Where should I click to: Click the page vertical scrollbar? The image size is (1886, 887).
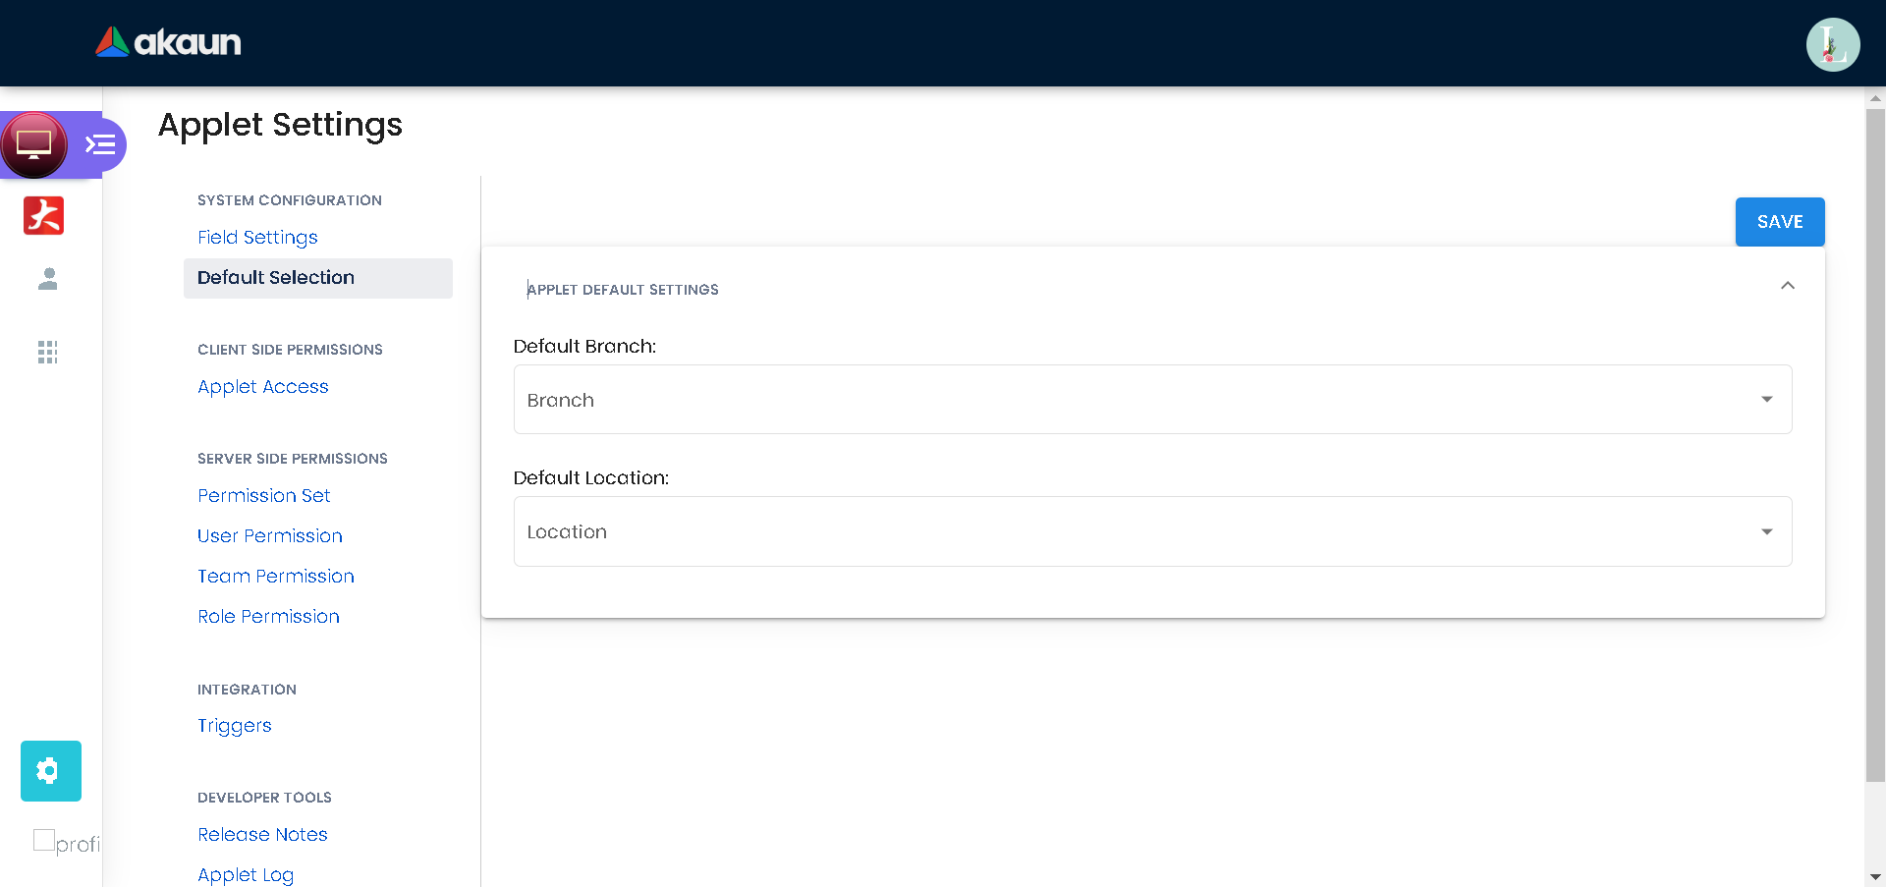(1875, 444)
